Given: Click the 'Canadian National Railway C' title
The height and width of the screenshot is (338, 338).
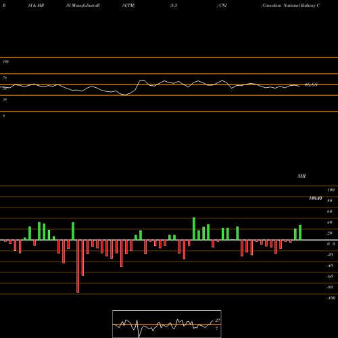Looking at the screenshot, I should (x=291, y=5).
